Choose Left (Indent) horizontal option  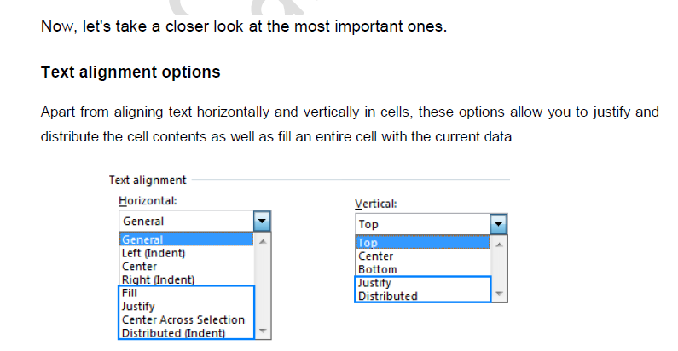(x=154, y=253)
